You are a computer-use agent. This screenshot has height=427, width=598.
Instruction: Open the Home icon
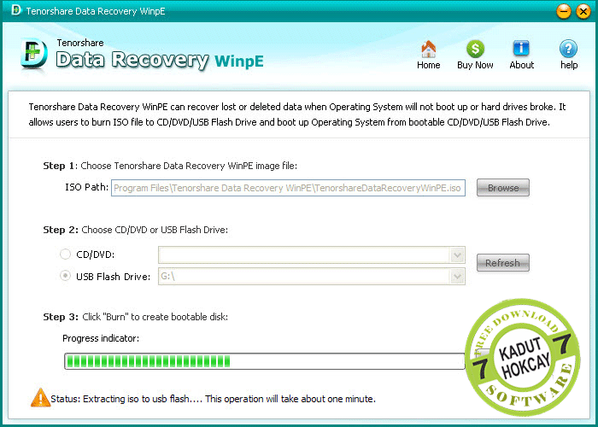tap(428, 49)
